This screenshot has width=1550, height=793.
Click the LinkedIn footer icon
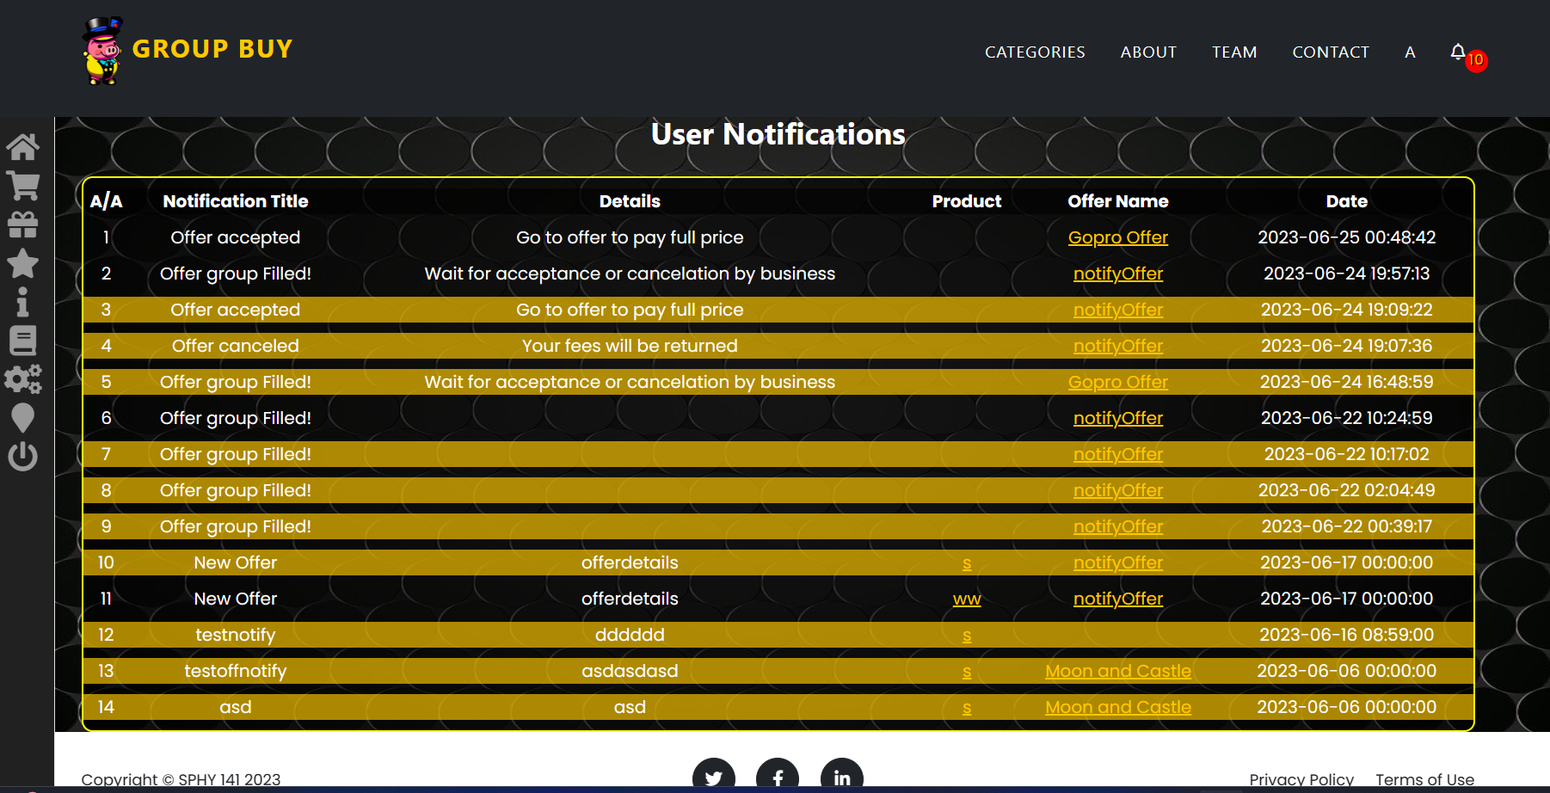coord(841,777)
